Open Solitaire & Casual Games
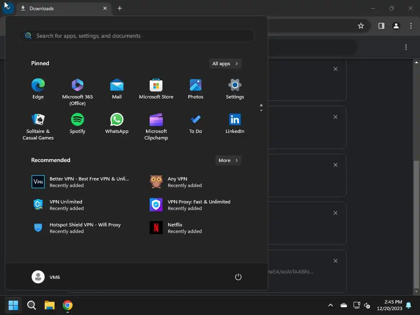 pos(38,127)
